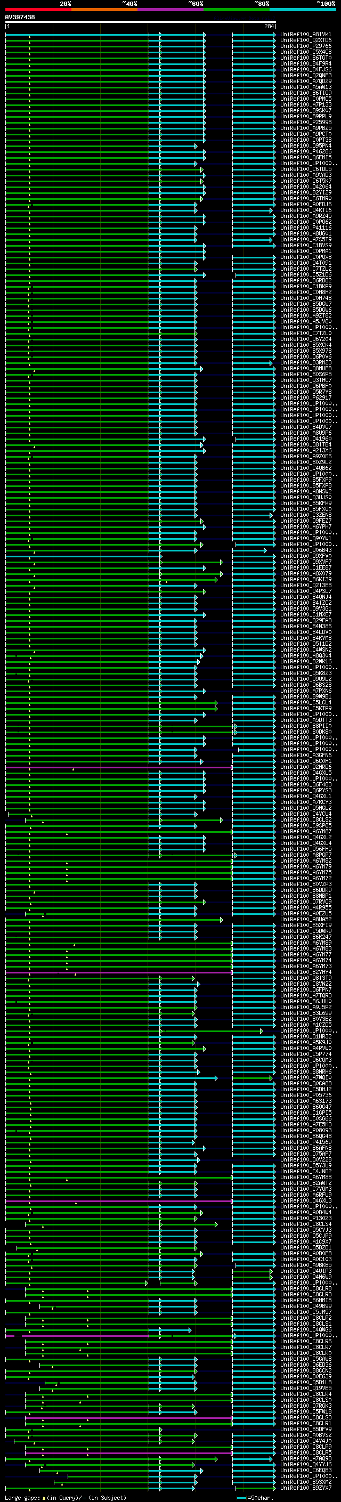This screenshot has width=341, height=1502.
Task: Select hit label UniRef100_C4QWG6
Action: point(306,1329)
